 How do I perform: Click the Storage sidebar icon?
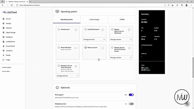point(3,23)
